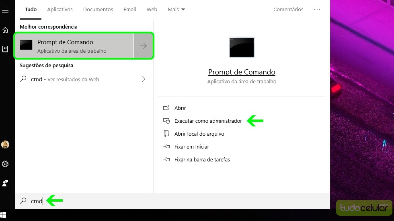Open the notebook icon in left sidebar
Screen dimensions: 394x221
pyautogui.click(x=5, y=49)
